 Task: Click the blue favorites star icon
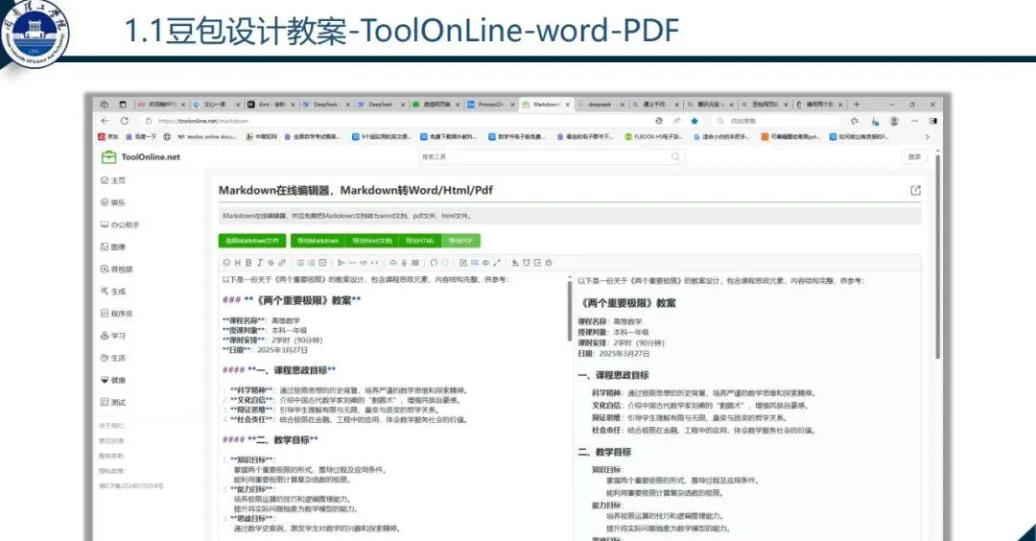click(x=695, y=121)
